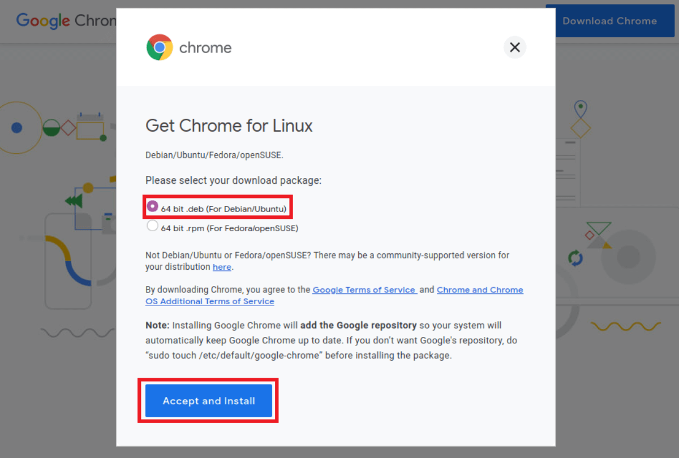Click the blue 'G' in the Google logo
The width and height of the screenshot is (679, 458).
click(x=23, y=20)
